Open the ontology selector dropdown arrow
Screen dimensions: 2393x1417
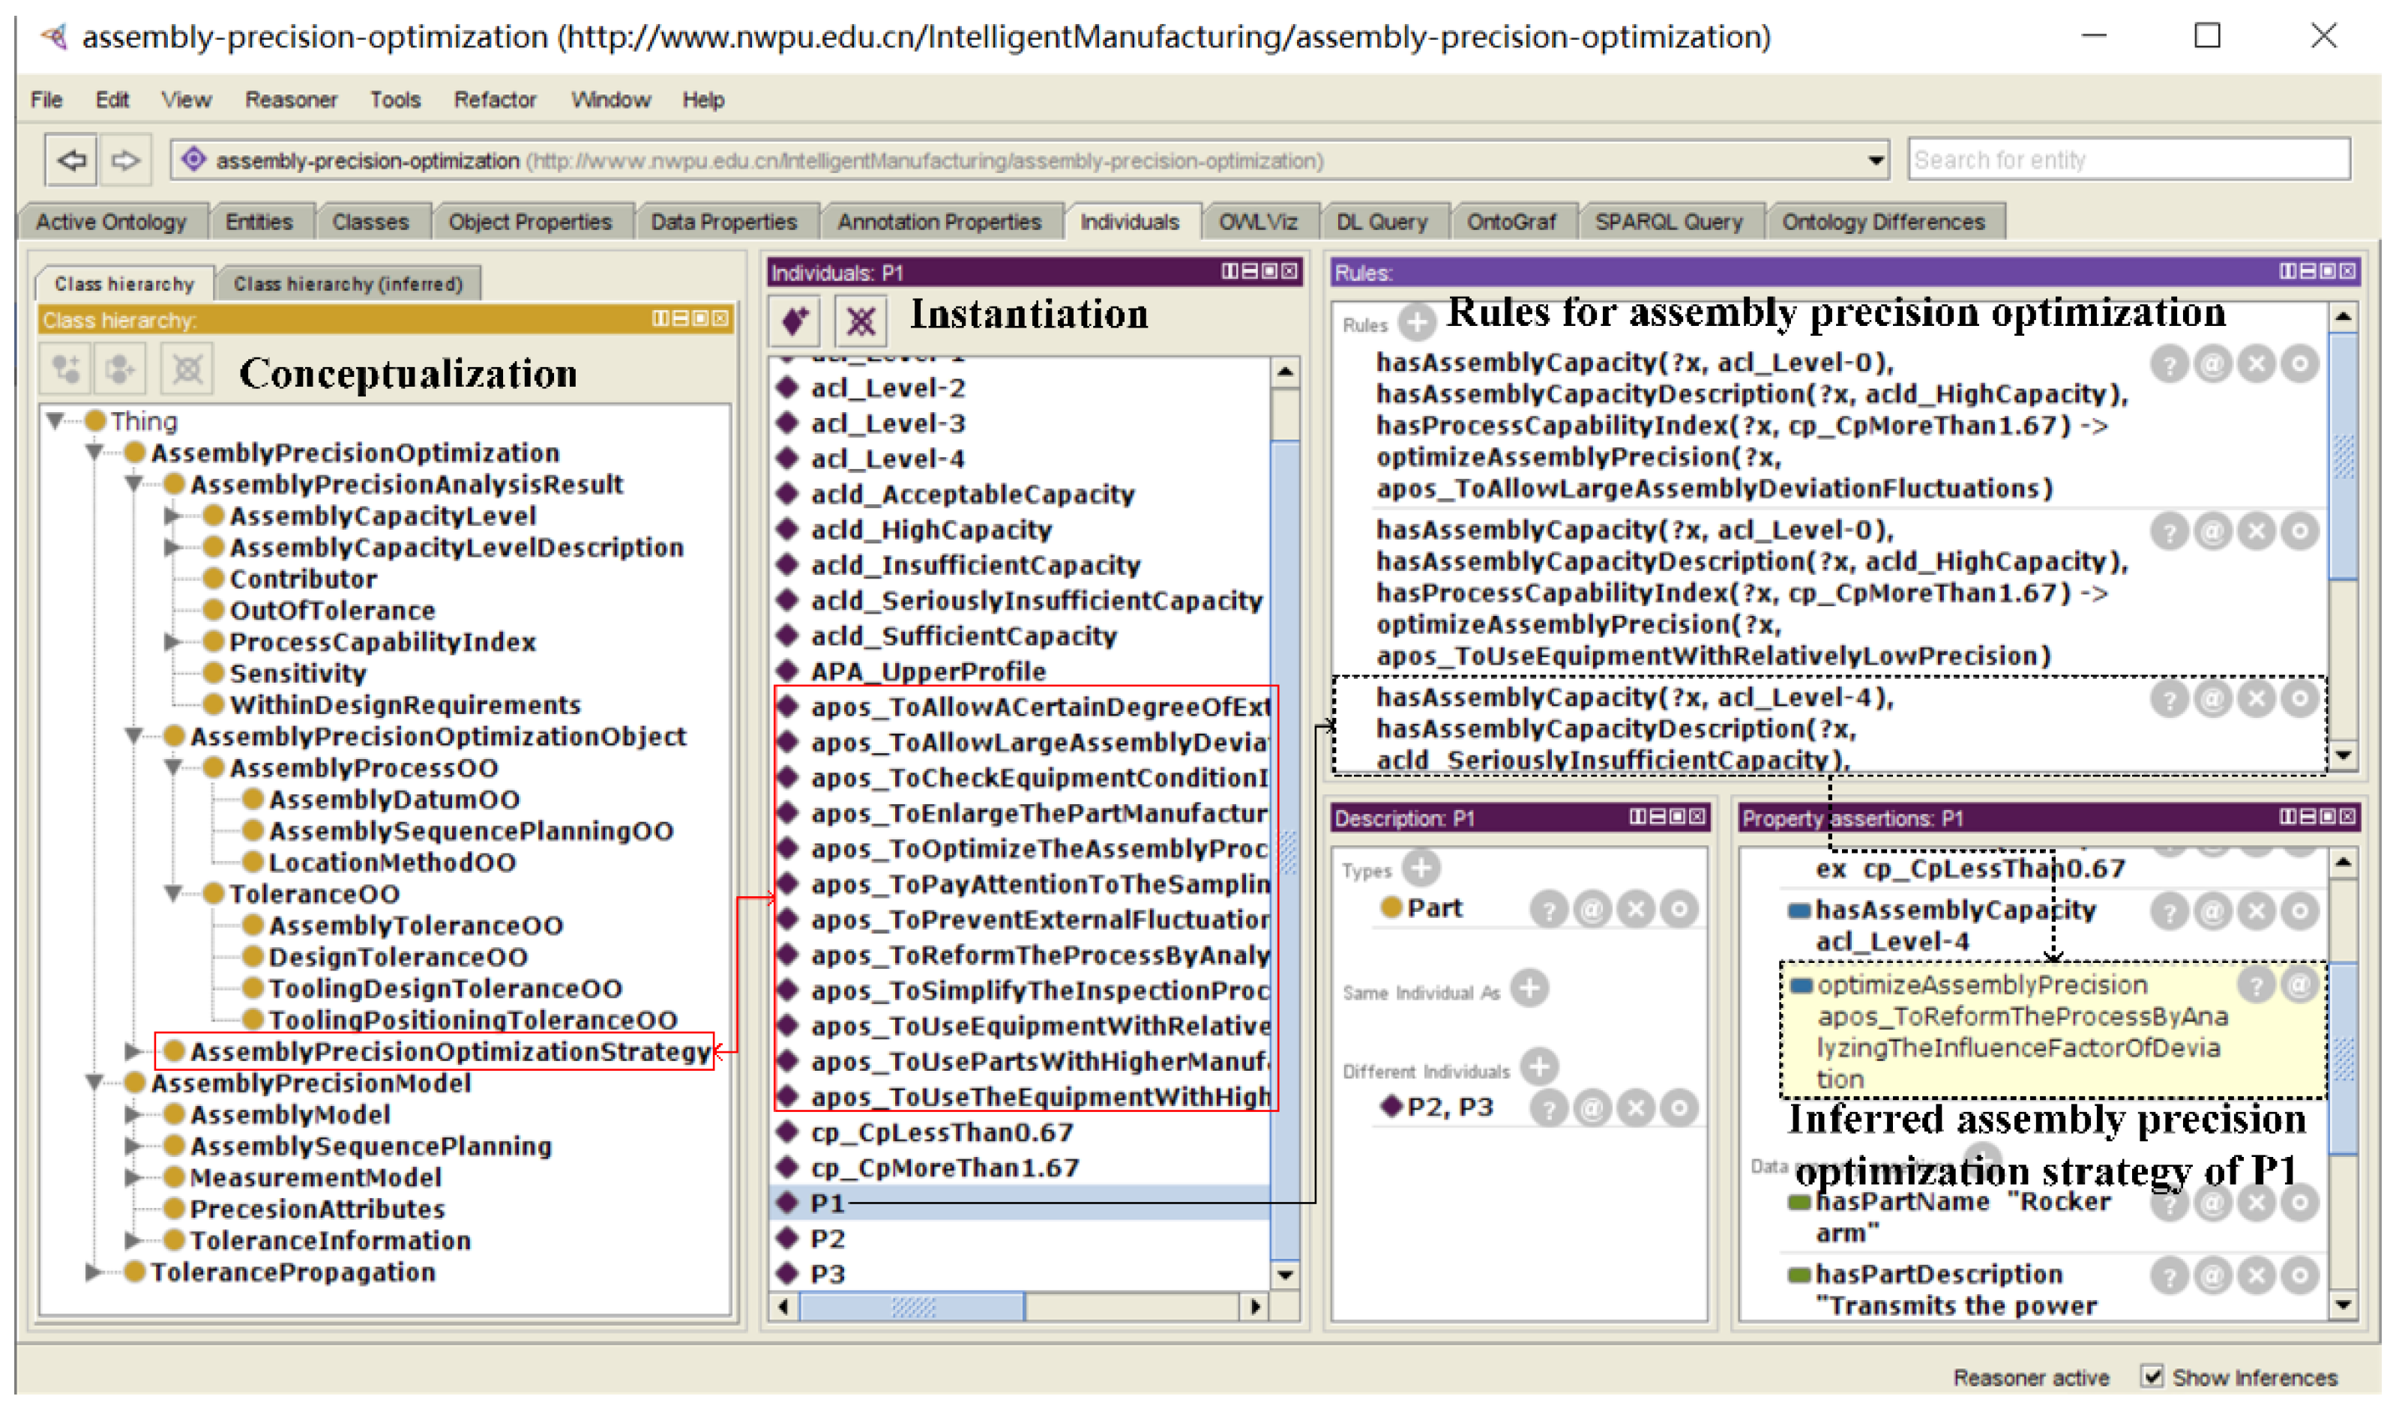pyautogui.click(x=1876, y=160)
